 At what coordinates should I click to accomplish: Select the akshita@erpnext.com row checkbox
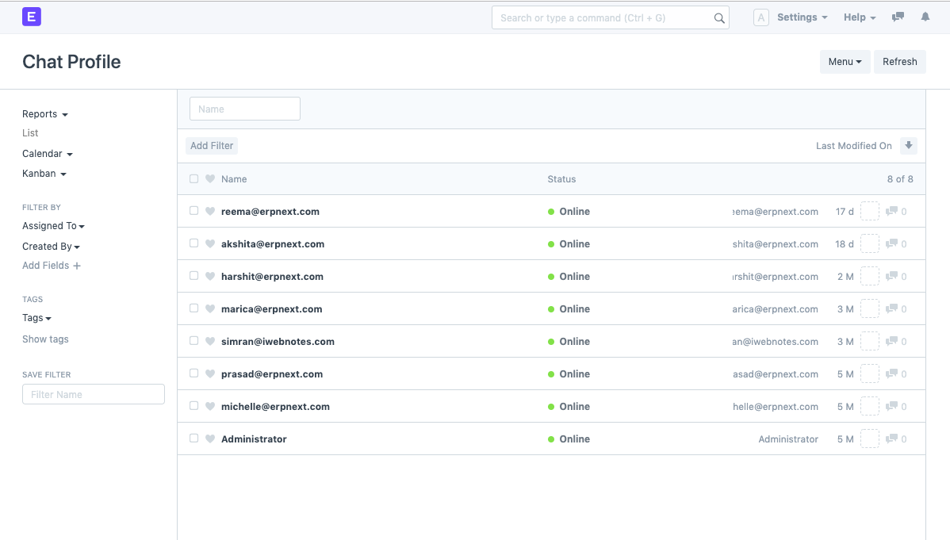pyautogui.click(x=193, y=243)
